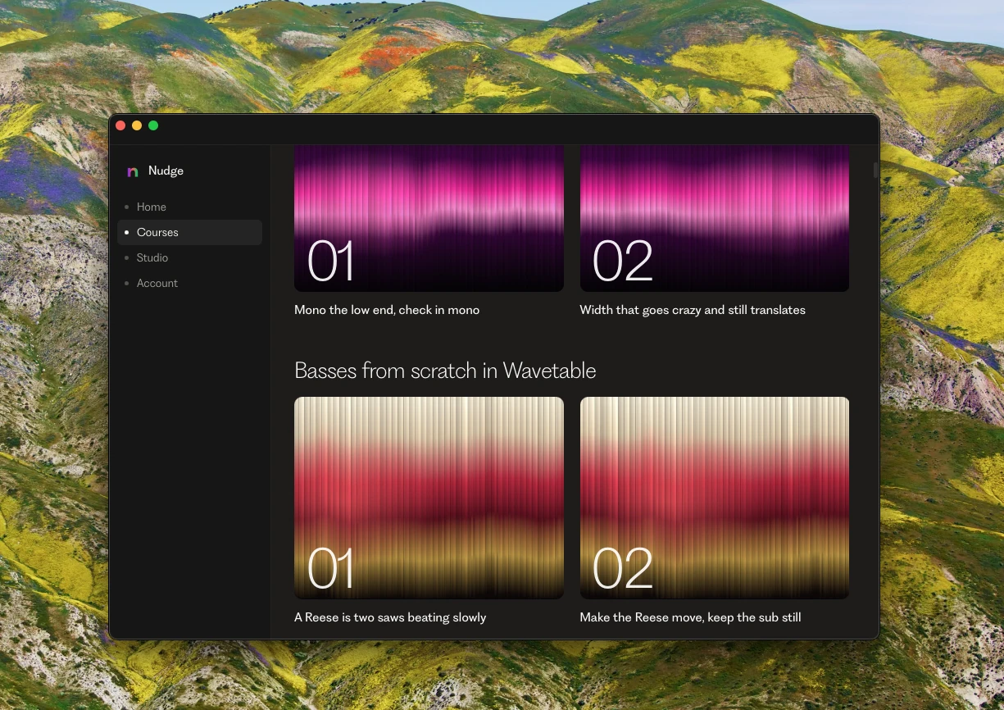1004x710 pixels.
Task: Click the Nudge app name text
Action: tap(166, 171)
